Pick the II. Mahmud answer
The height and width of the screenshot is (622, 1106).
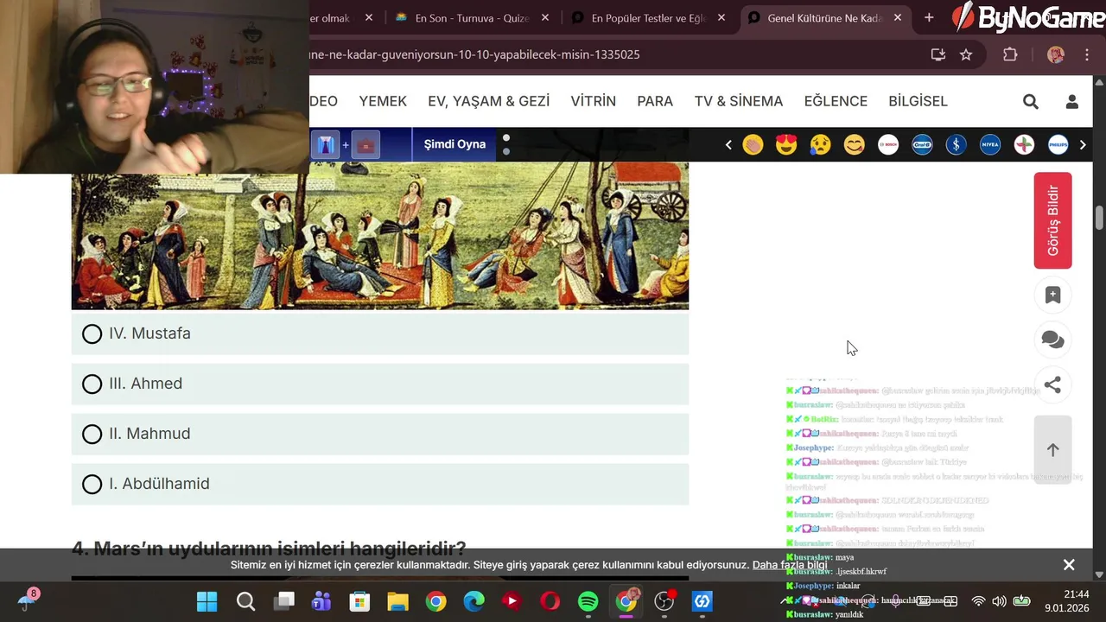click(379, 434)
